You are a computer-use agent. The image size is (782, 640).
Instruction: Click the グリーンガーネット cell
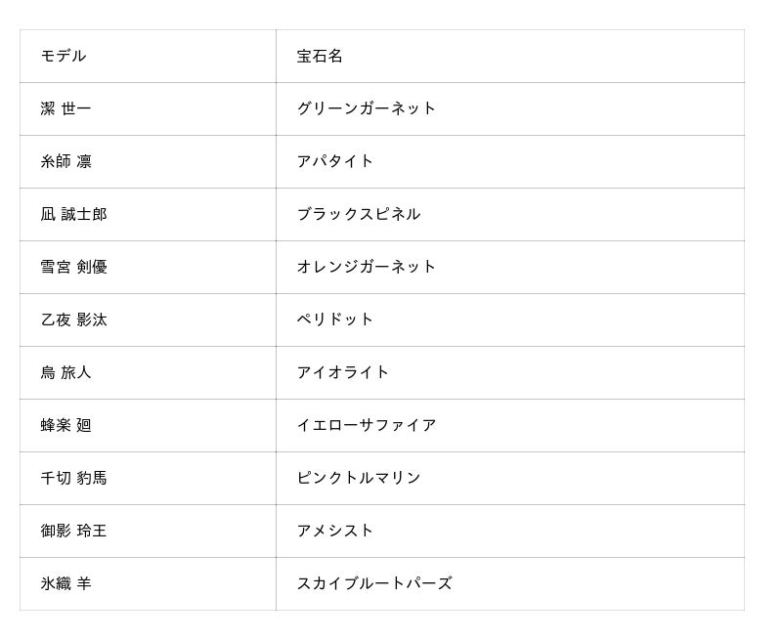coord(367,109)
